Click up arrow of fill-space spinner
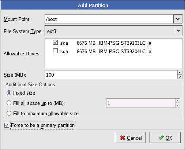 [178, 101]
